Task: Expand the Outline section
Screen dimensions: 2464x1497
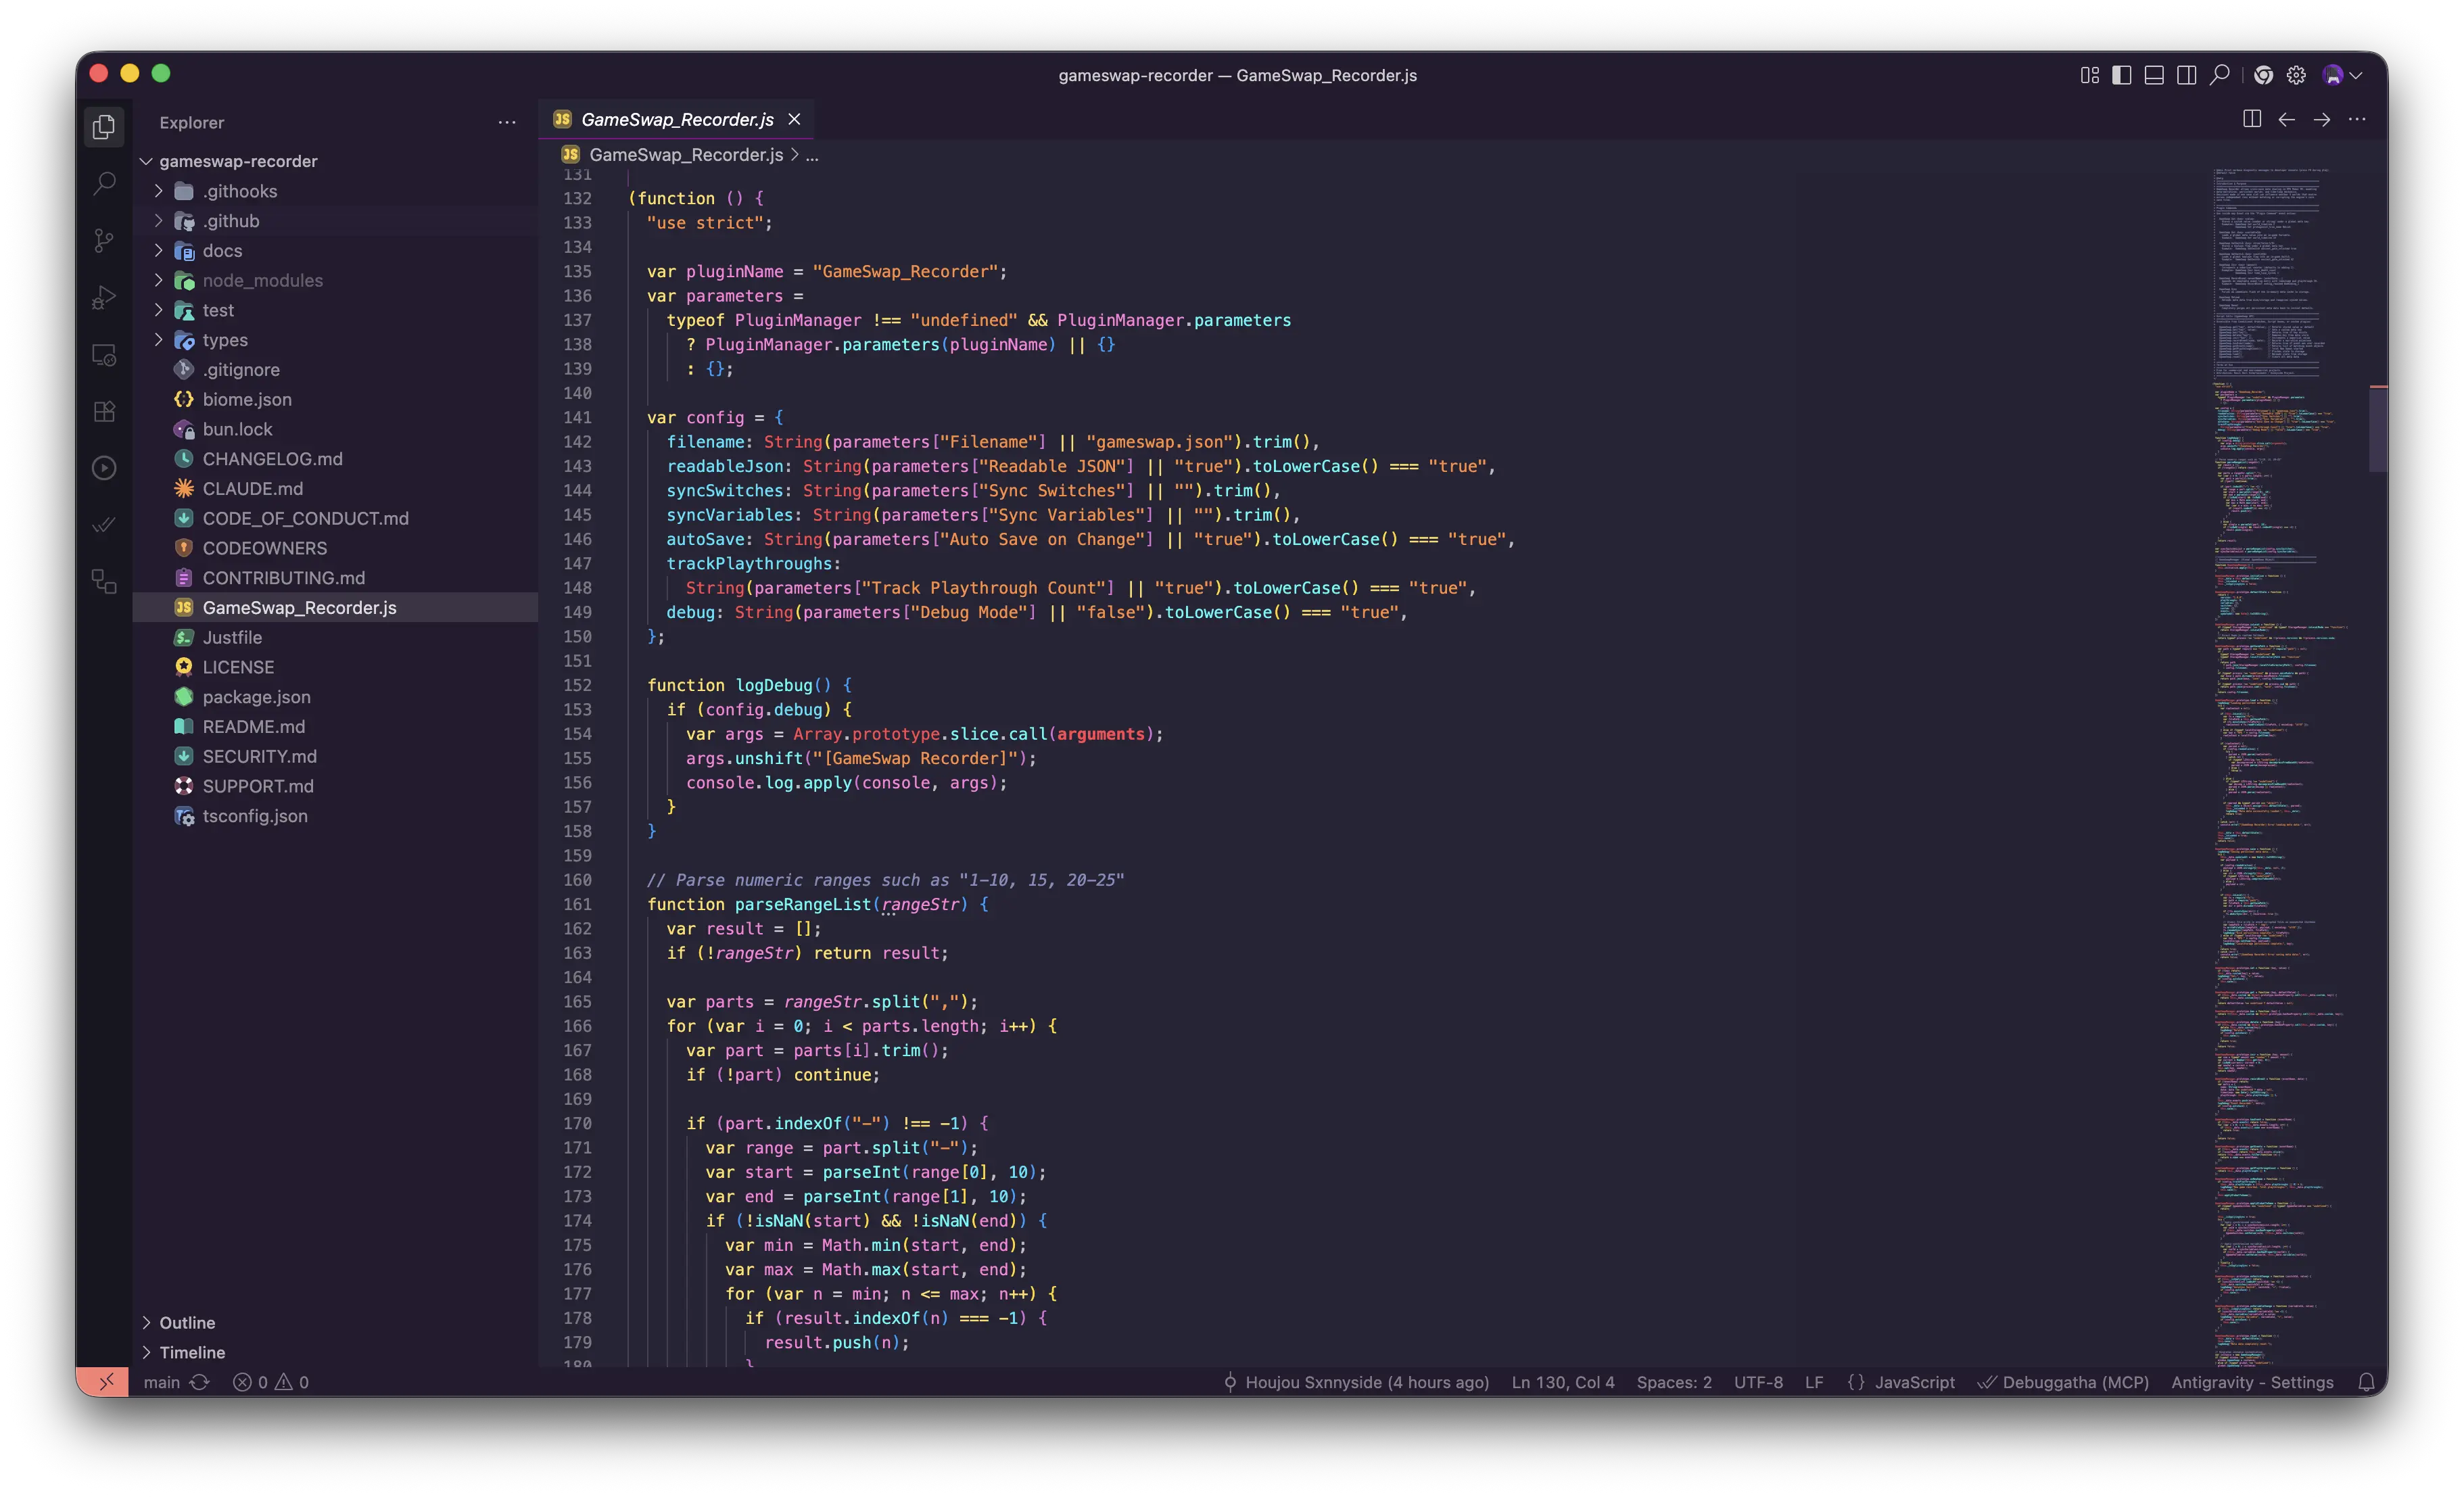Action: tap(335, 1322)
